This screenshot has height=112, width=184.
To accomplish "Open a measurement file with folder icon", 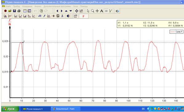I will pos(10,11).
